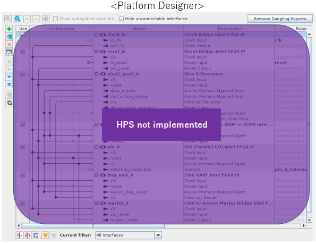316x243 pixels.
Task: Click the pio_0 component chip icon
Action: point(103,147)
